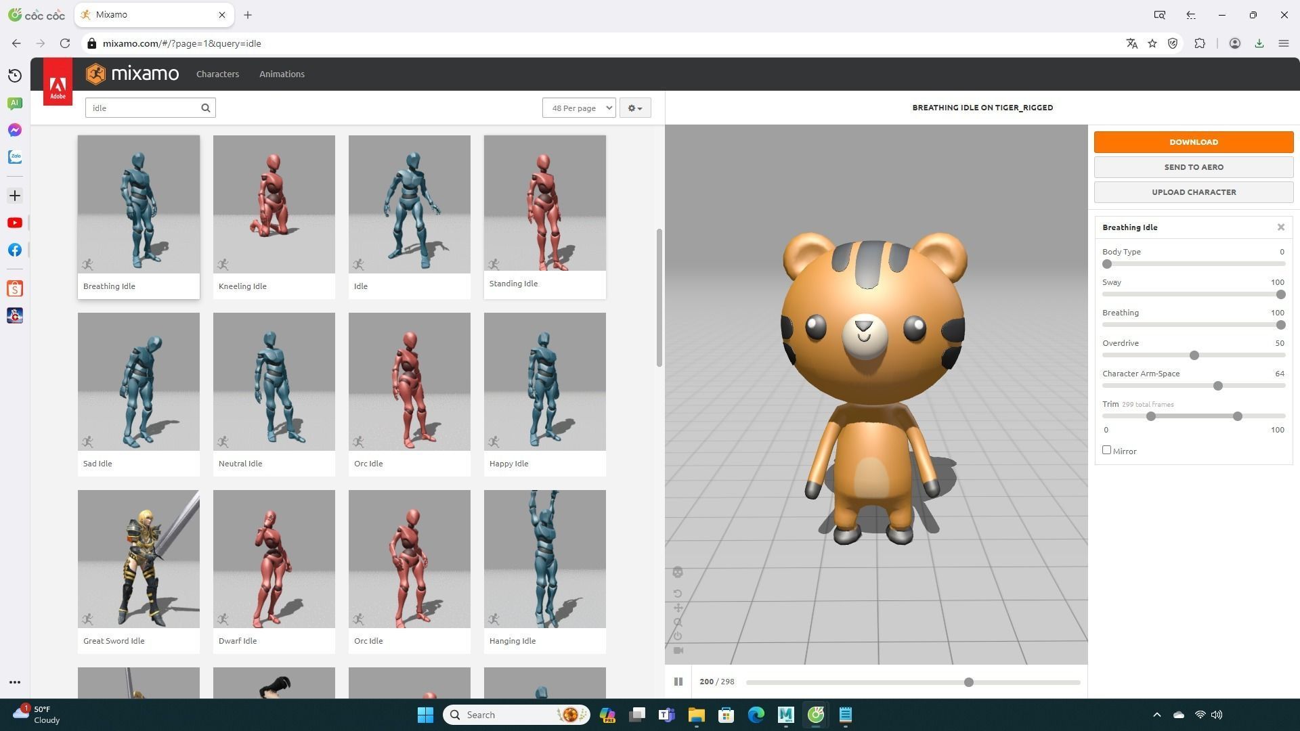The height and width of the screenshot is (731, 1300).
Task: Click the mixamo logo
Action: coord(133,74)
